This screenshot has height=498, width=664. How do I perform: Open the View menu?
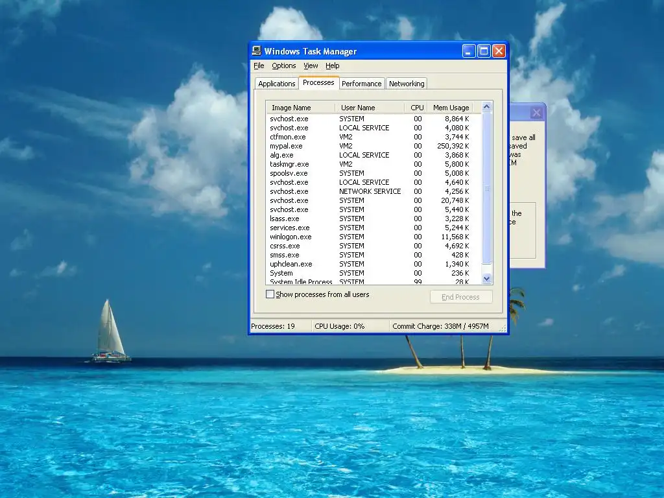coord(311,65)
